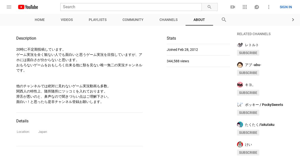This screenshot has width=300, height=157.
Task: Subscribe to レトルト
Action: (248, 53)
